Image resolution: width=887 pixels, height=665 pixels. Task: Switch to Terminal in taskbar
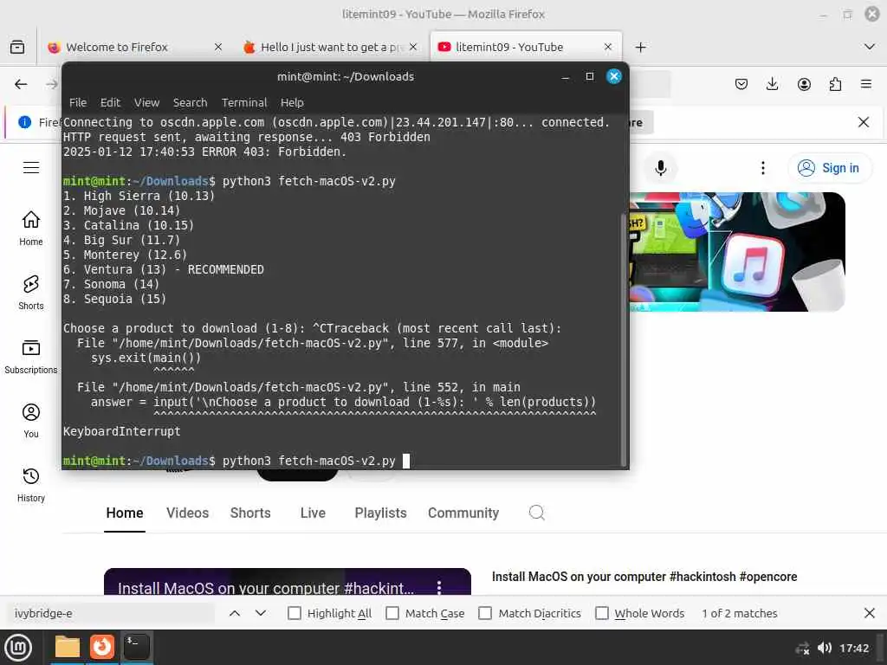136,647
